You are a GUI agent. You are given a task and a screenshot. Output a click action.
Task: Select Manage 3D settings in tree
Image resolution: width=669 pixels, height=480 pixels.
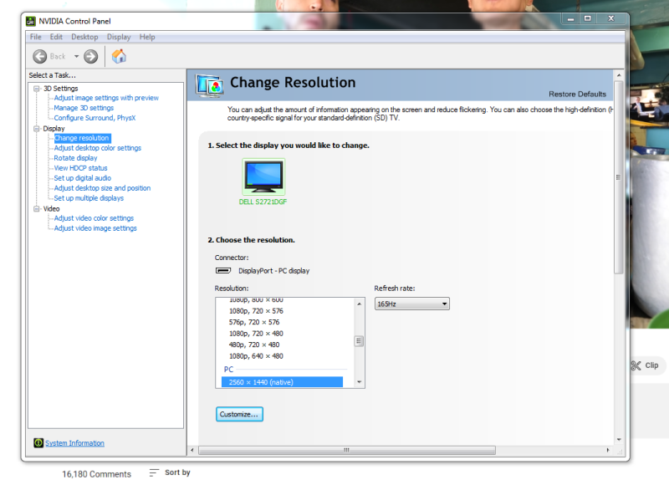(84, 108)
